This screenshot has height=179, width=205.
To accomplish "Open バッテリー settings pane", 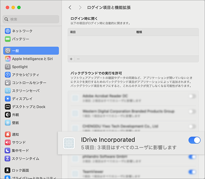I will (31, 39).
